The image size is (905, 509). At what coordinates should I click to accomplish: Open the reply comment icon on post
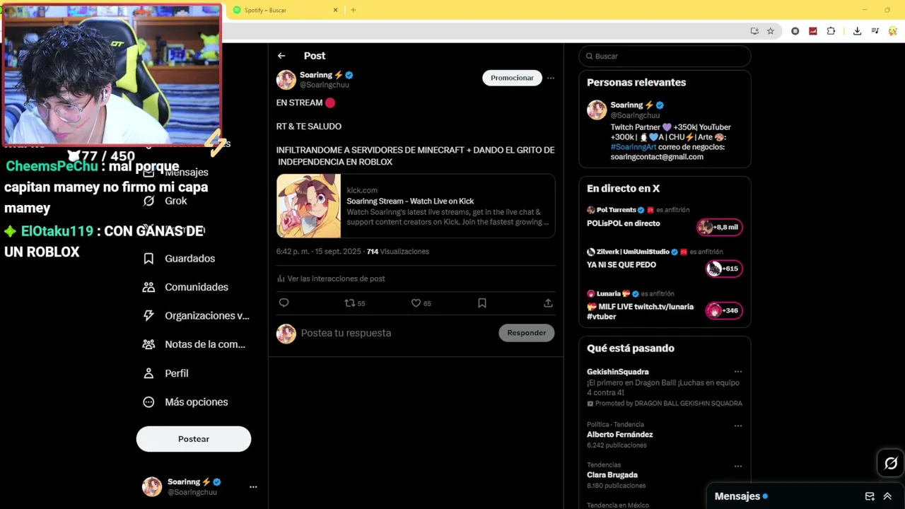pos(284,303)
